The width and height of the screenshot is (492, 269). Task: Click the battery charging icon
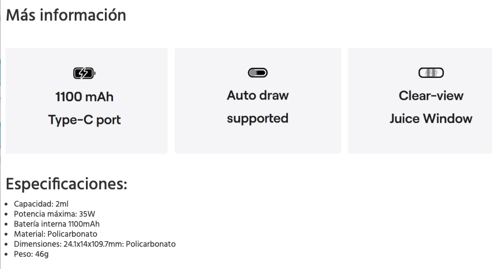pos(84,74)
